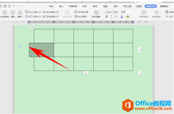Expand underline style arrow
Viewport: 174px width, 114px height.
[118, 17]
